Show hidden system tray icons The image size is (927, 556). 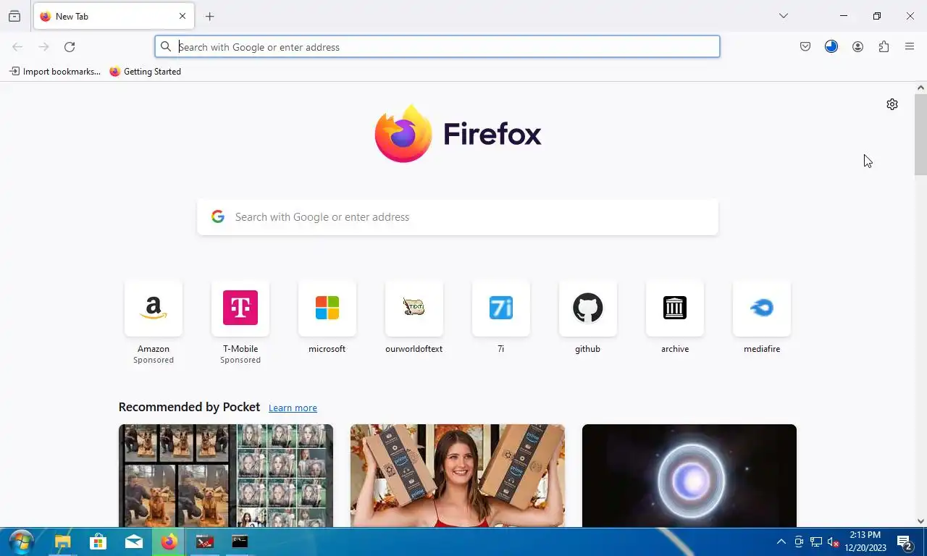781,542
